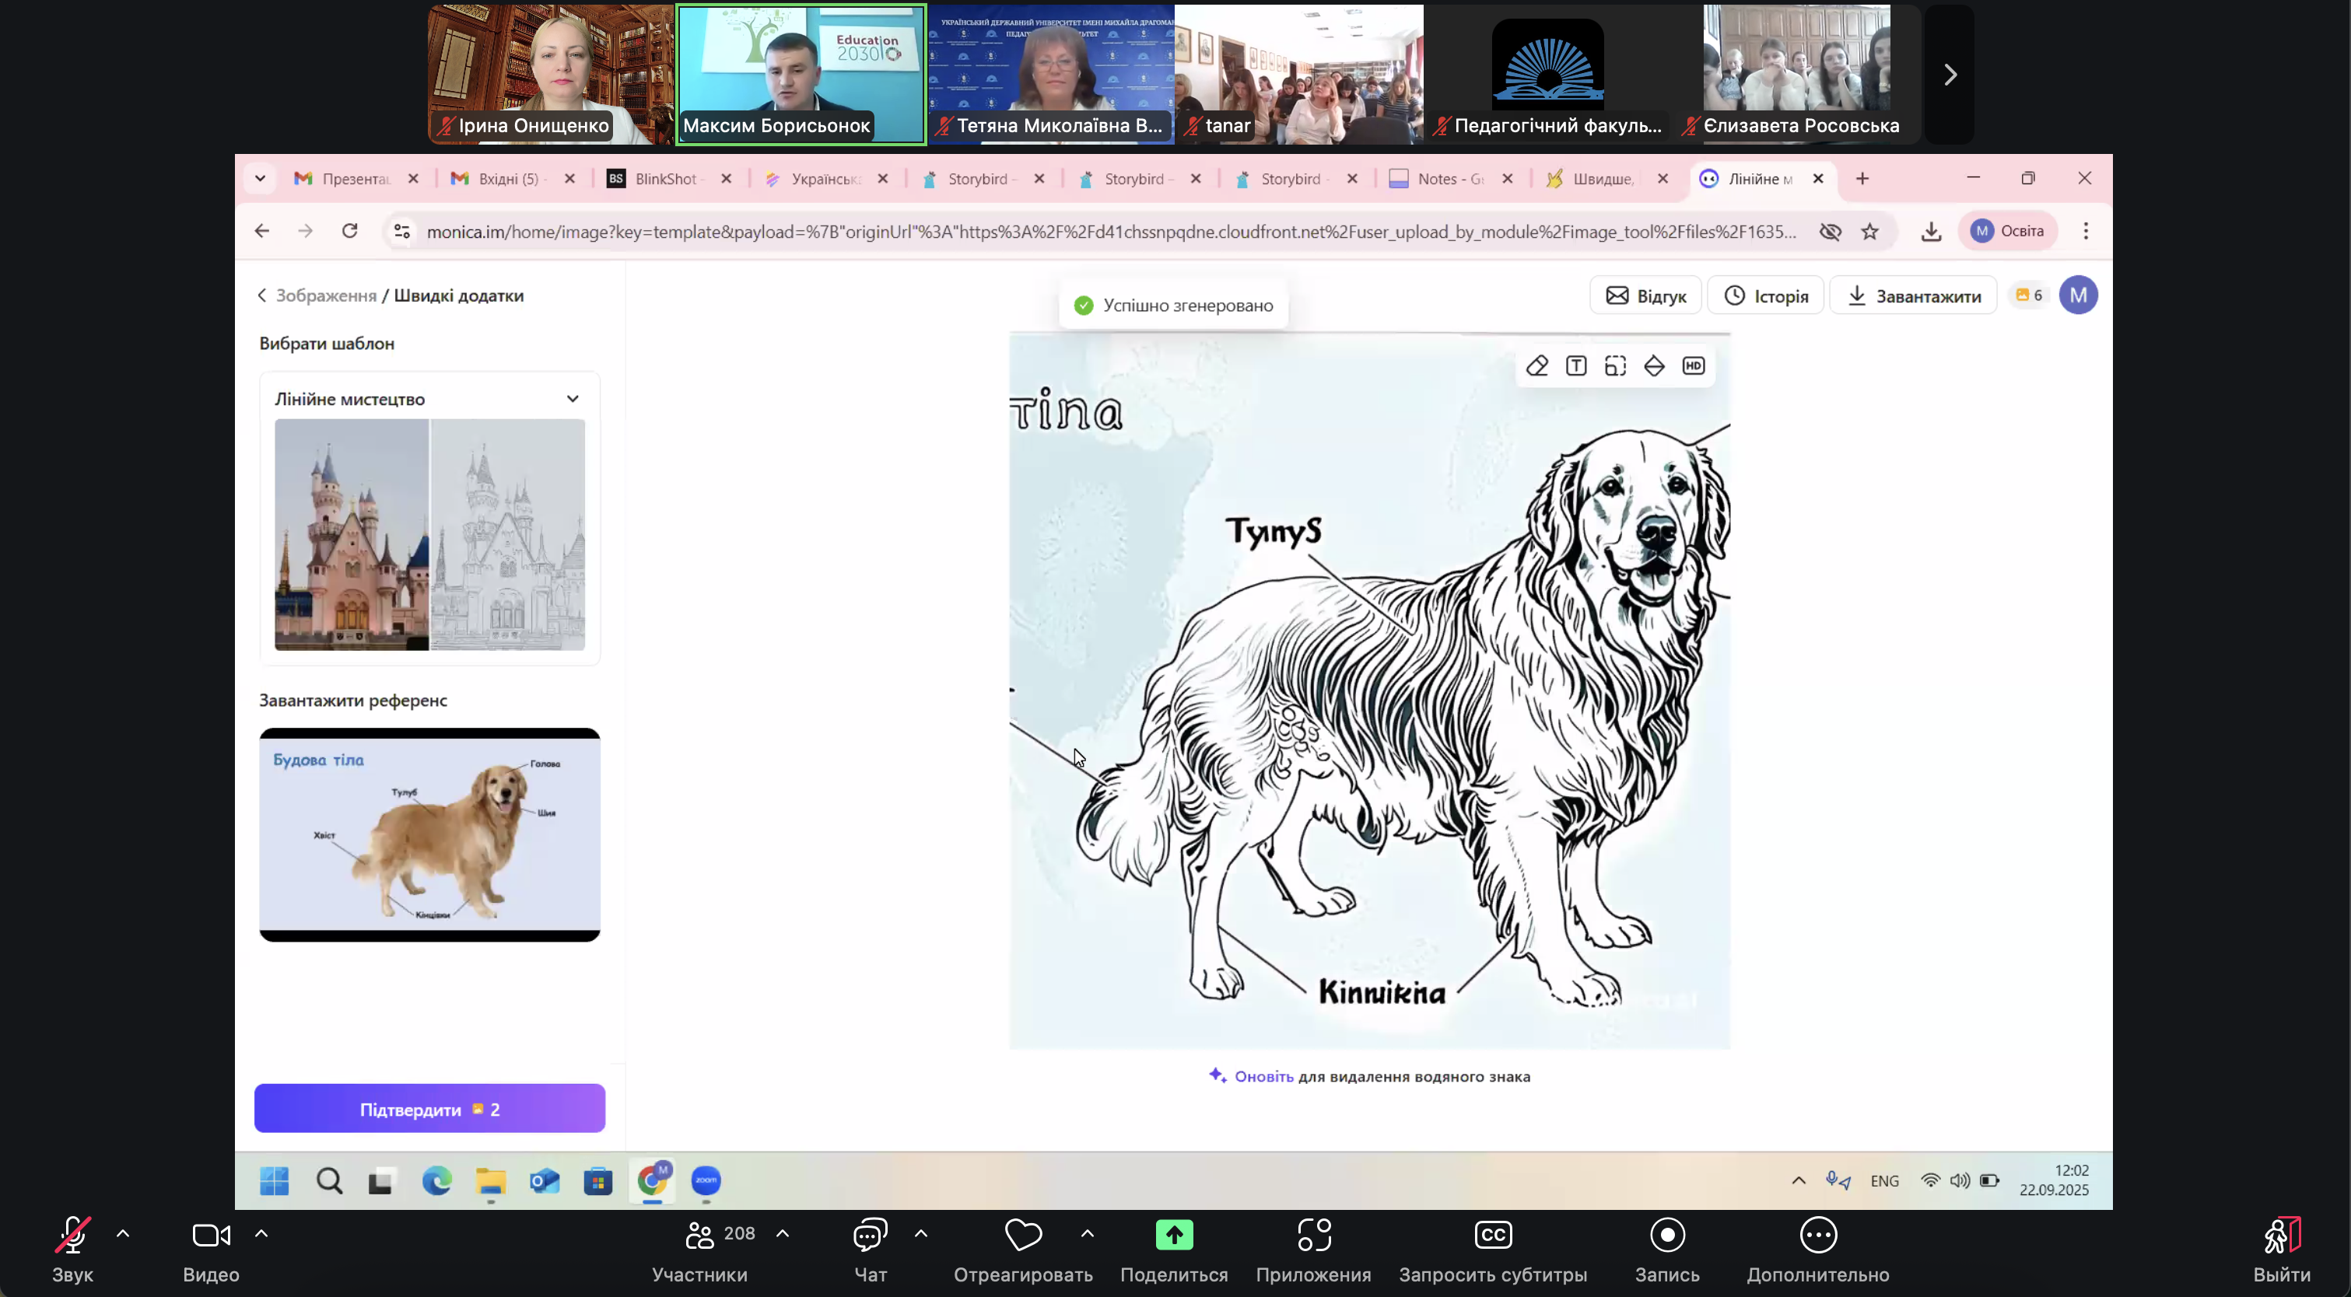
Task: Click the HD upscale icon
Action: pos(1694,365)
